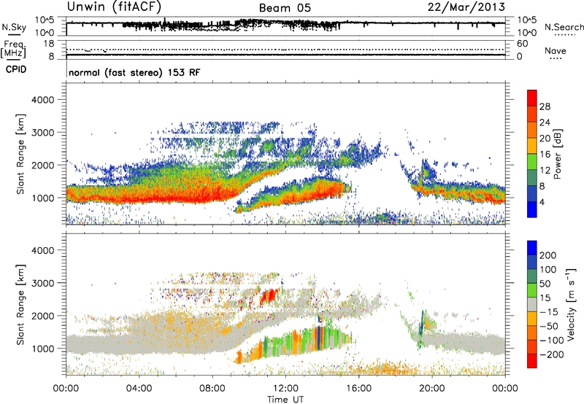Select the 'Freq. [MHz]' axis label

click(x=14, y=50)
